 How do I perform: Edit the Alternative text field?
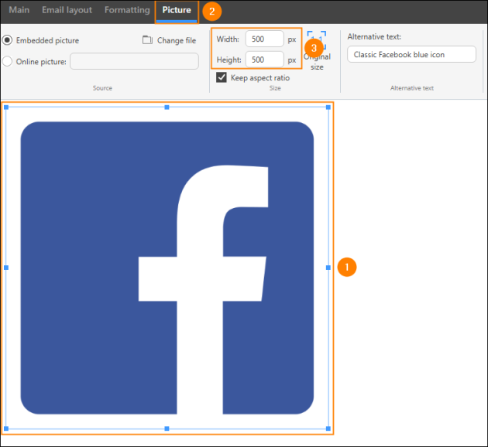(411, 54)
